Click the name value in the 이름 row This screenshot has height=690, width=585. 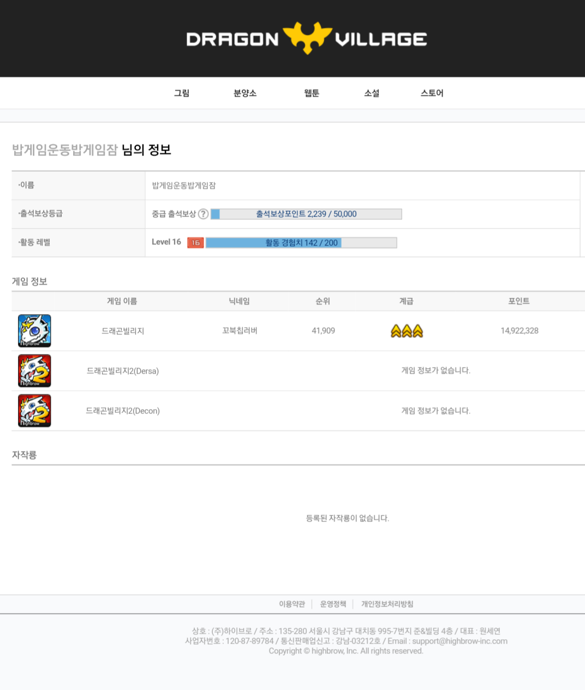click(184, 185)
